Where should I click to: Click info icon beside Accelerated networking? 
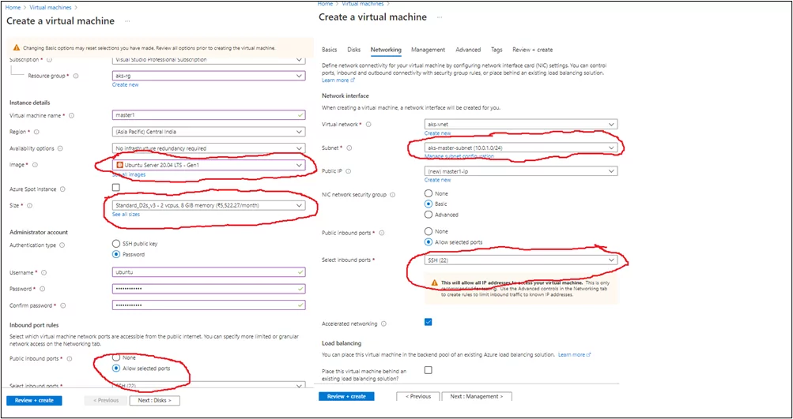click(383, 324)
